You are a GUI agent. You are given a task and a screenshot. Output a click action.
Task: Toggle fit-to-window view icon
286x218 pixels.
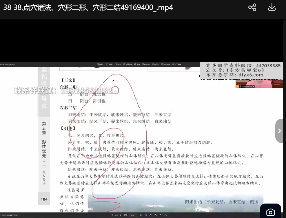pos(125,215)
